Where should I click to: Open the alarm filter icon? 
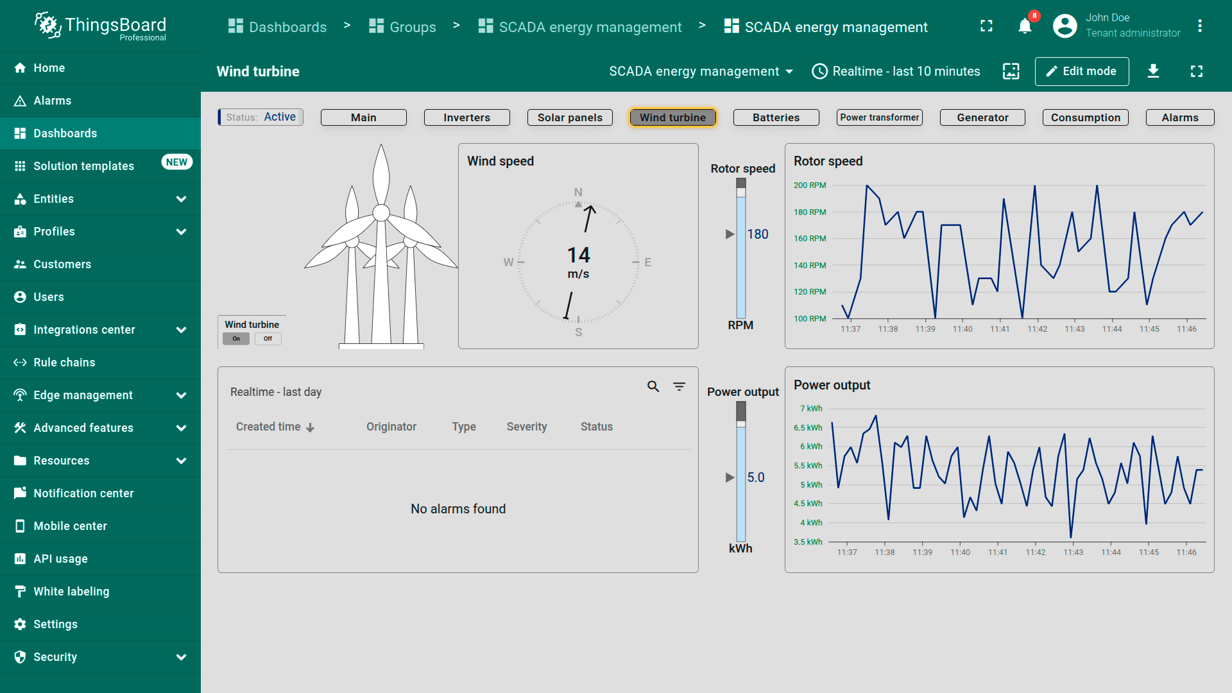[679, 386]
